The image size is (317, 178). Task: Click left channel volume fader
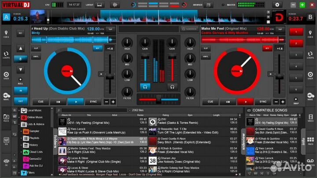pos(145,57)
